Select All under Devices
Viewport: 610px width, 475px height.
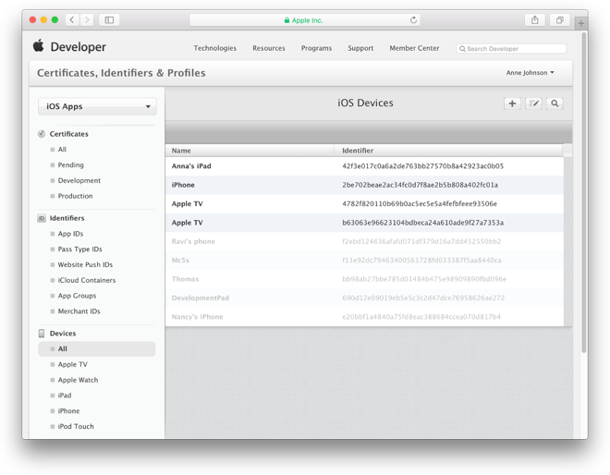coord(97,349)
